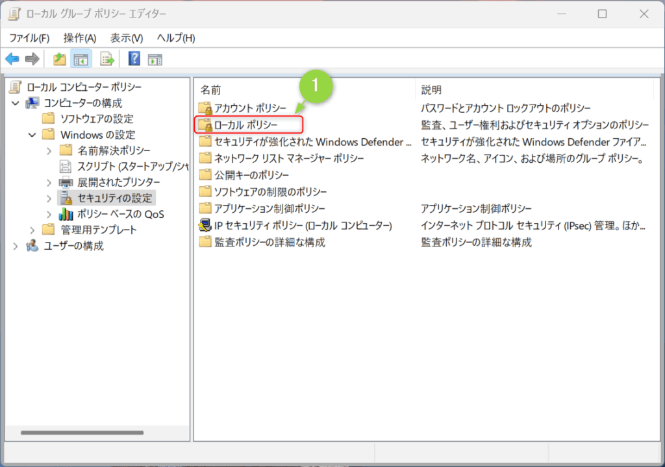Click the Up one level folder icon
The height and width of the screenshot is (467, 665).
(60, 59)
